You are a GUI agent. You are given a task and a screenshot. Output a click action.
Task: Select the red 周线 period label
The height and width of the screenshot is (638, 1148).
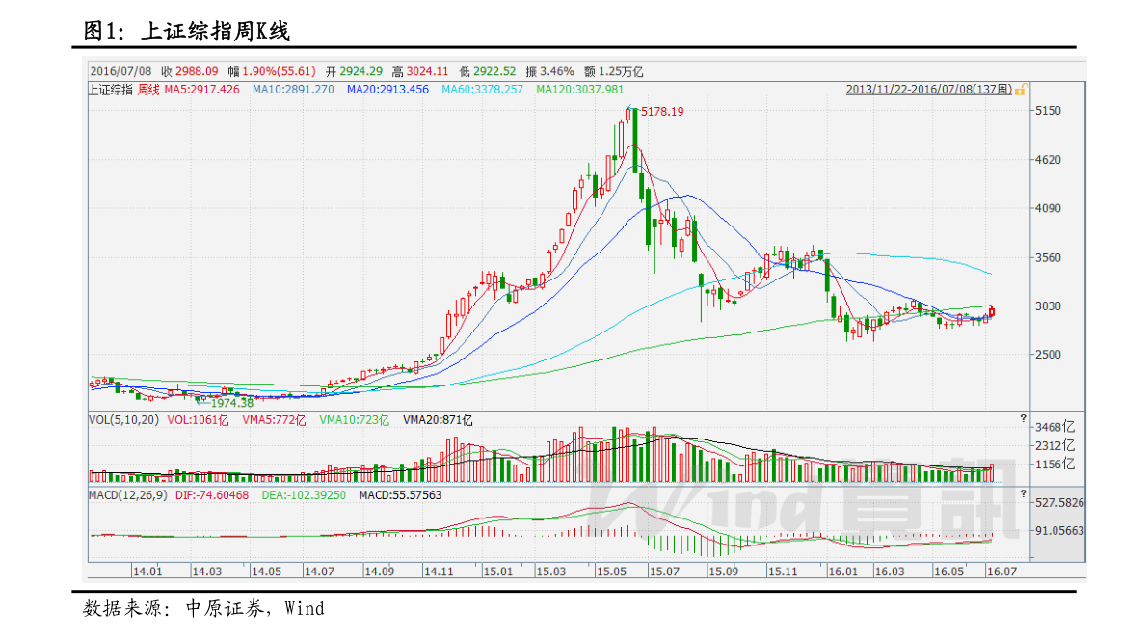click(147, 90)
